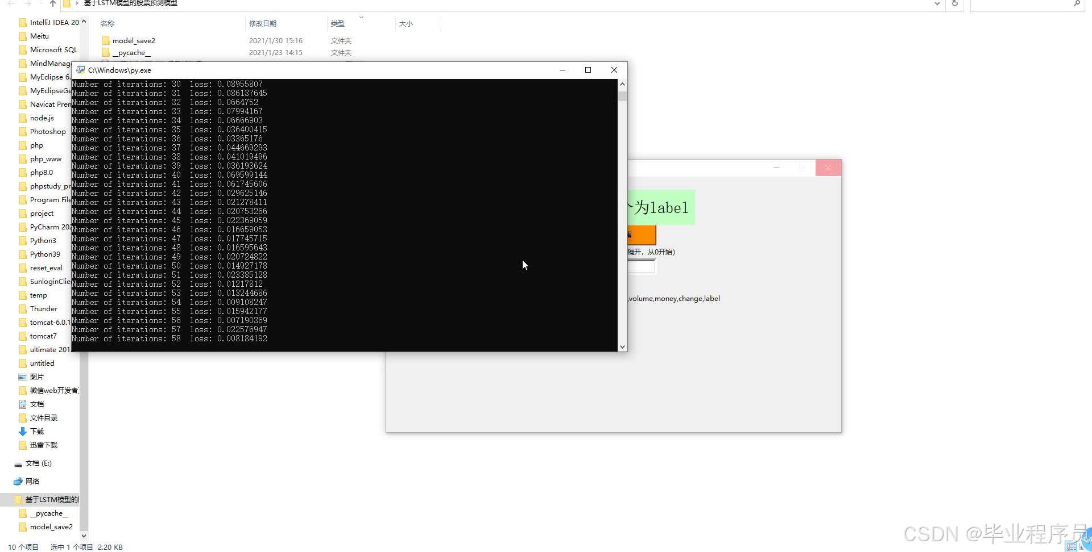Open the model_save2 folder in file list
The image size is (1092, 552).
pyautogui.click(x=134, y=40)
